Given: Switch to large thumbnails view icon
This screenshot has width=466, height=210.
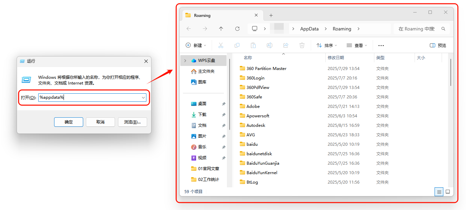Looking at the screenshot, I should tap(448, 192).
